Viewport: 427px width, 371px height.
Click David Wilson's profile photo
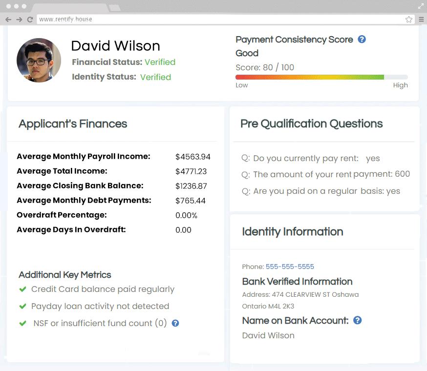(39, 60)
